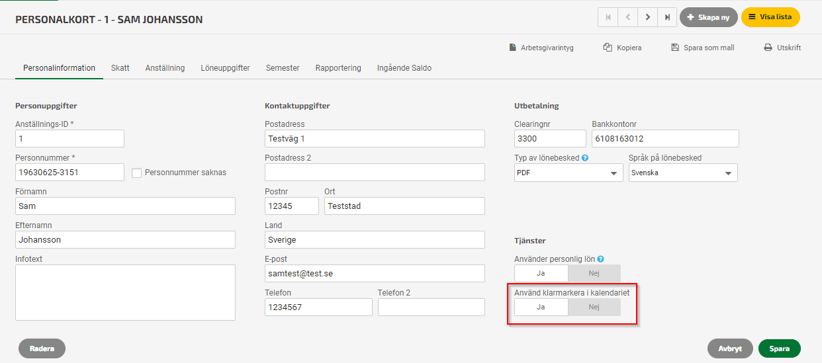822x363 pixels.
Task: Go to first employee record arrow
Action: (x=608, y=17)
